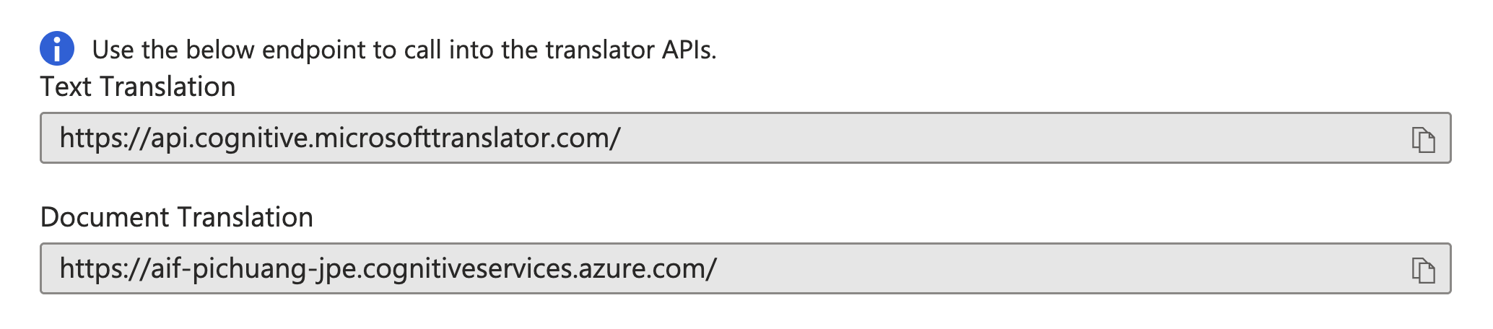This screenshot has height=329, width=1493.
Task: Copy the Text Translation endpoint URL
Action: pyautogui.click(x=1423, y=139)
